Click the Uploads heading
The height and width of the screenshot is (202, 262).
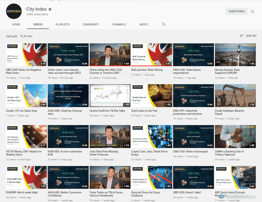pyautogui.click(x=11, y=36)
